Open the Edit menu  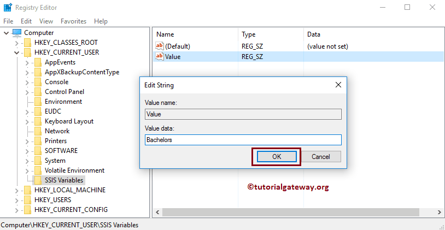26,21
